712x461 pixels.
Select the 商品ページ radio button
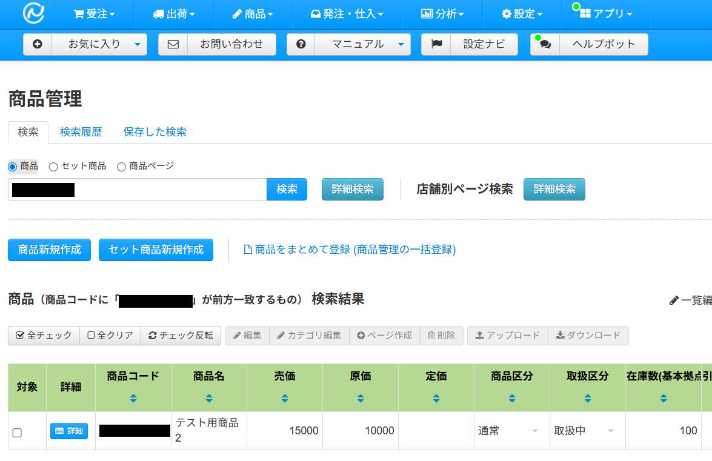pos(121,167)
